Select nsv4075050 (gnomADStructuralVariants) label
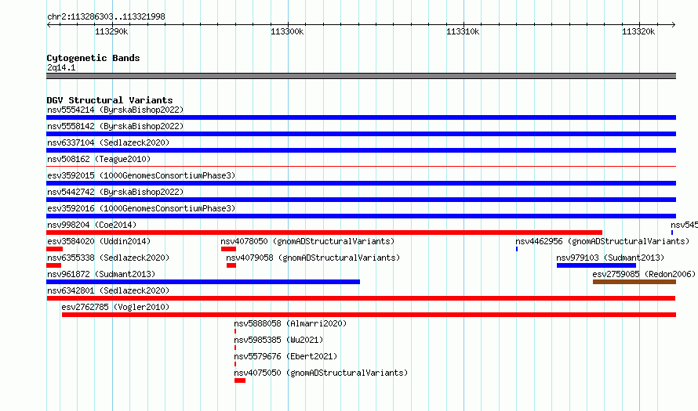 pos(321,373)
